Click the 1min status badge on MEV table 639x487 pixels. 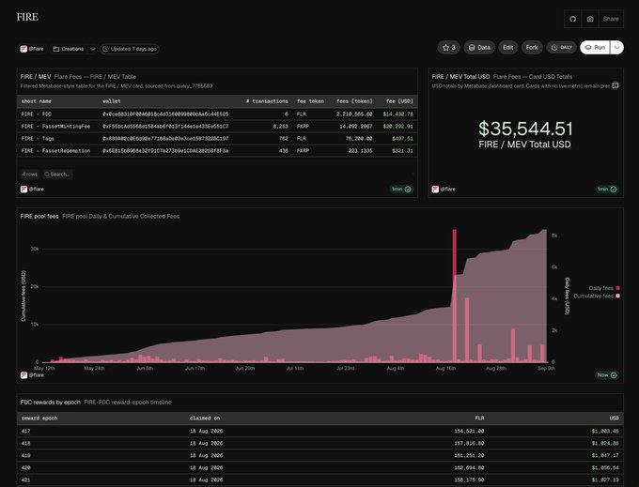point(401,190)
